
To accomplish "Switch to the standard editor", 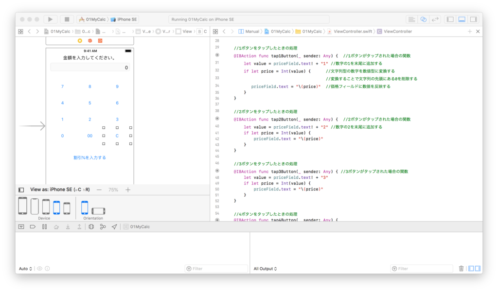I will point(411,19).
